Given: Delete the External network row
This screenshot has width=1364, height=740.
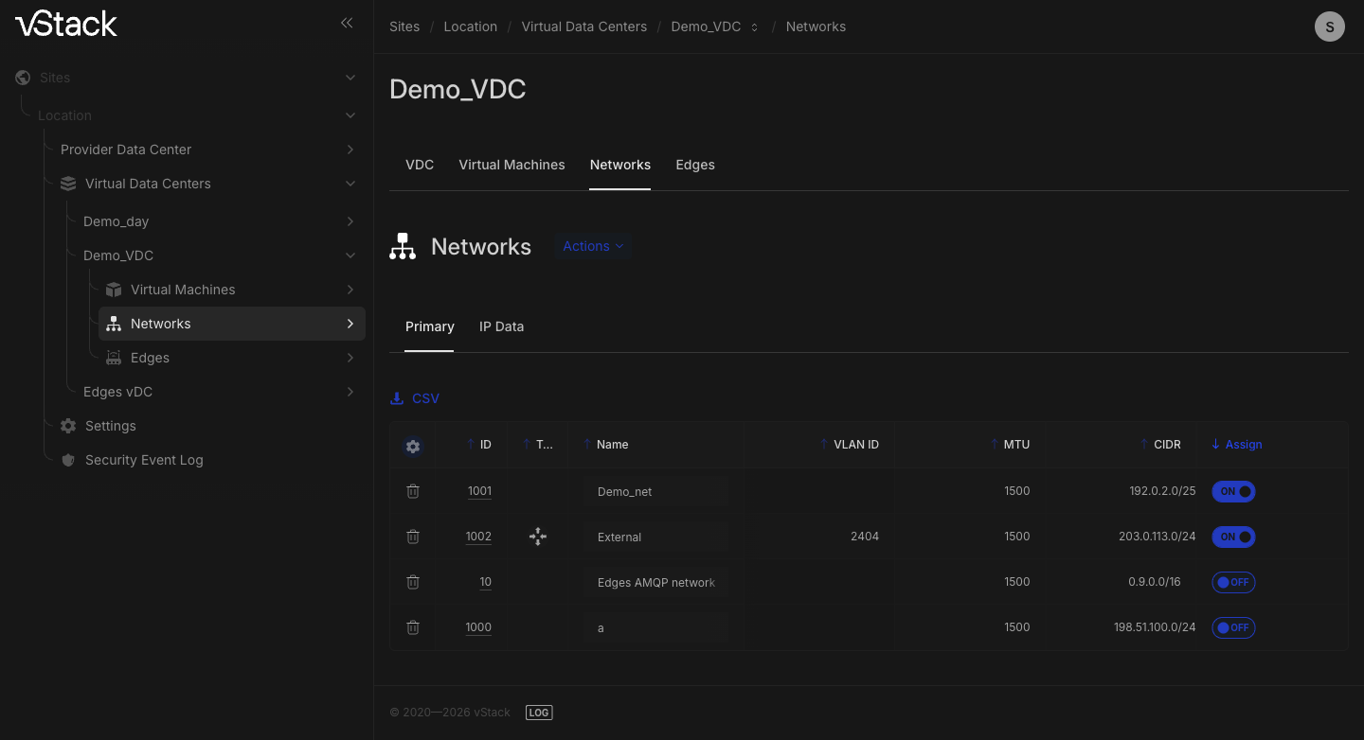Looking at the screenshot, I should pyautogui.click(x=413, y=537).
